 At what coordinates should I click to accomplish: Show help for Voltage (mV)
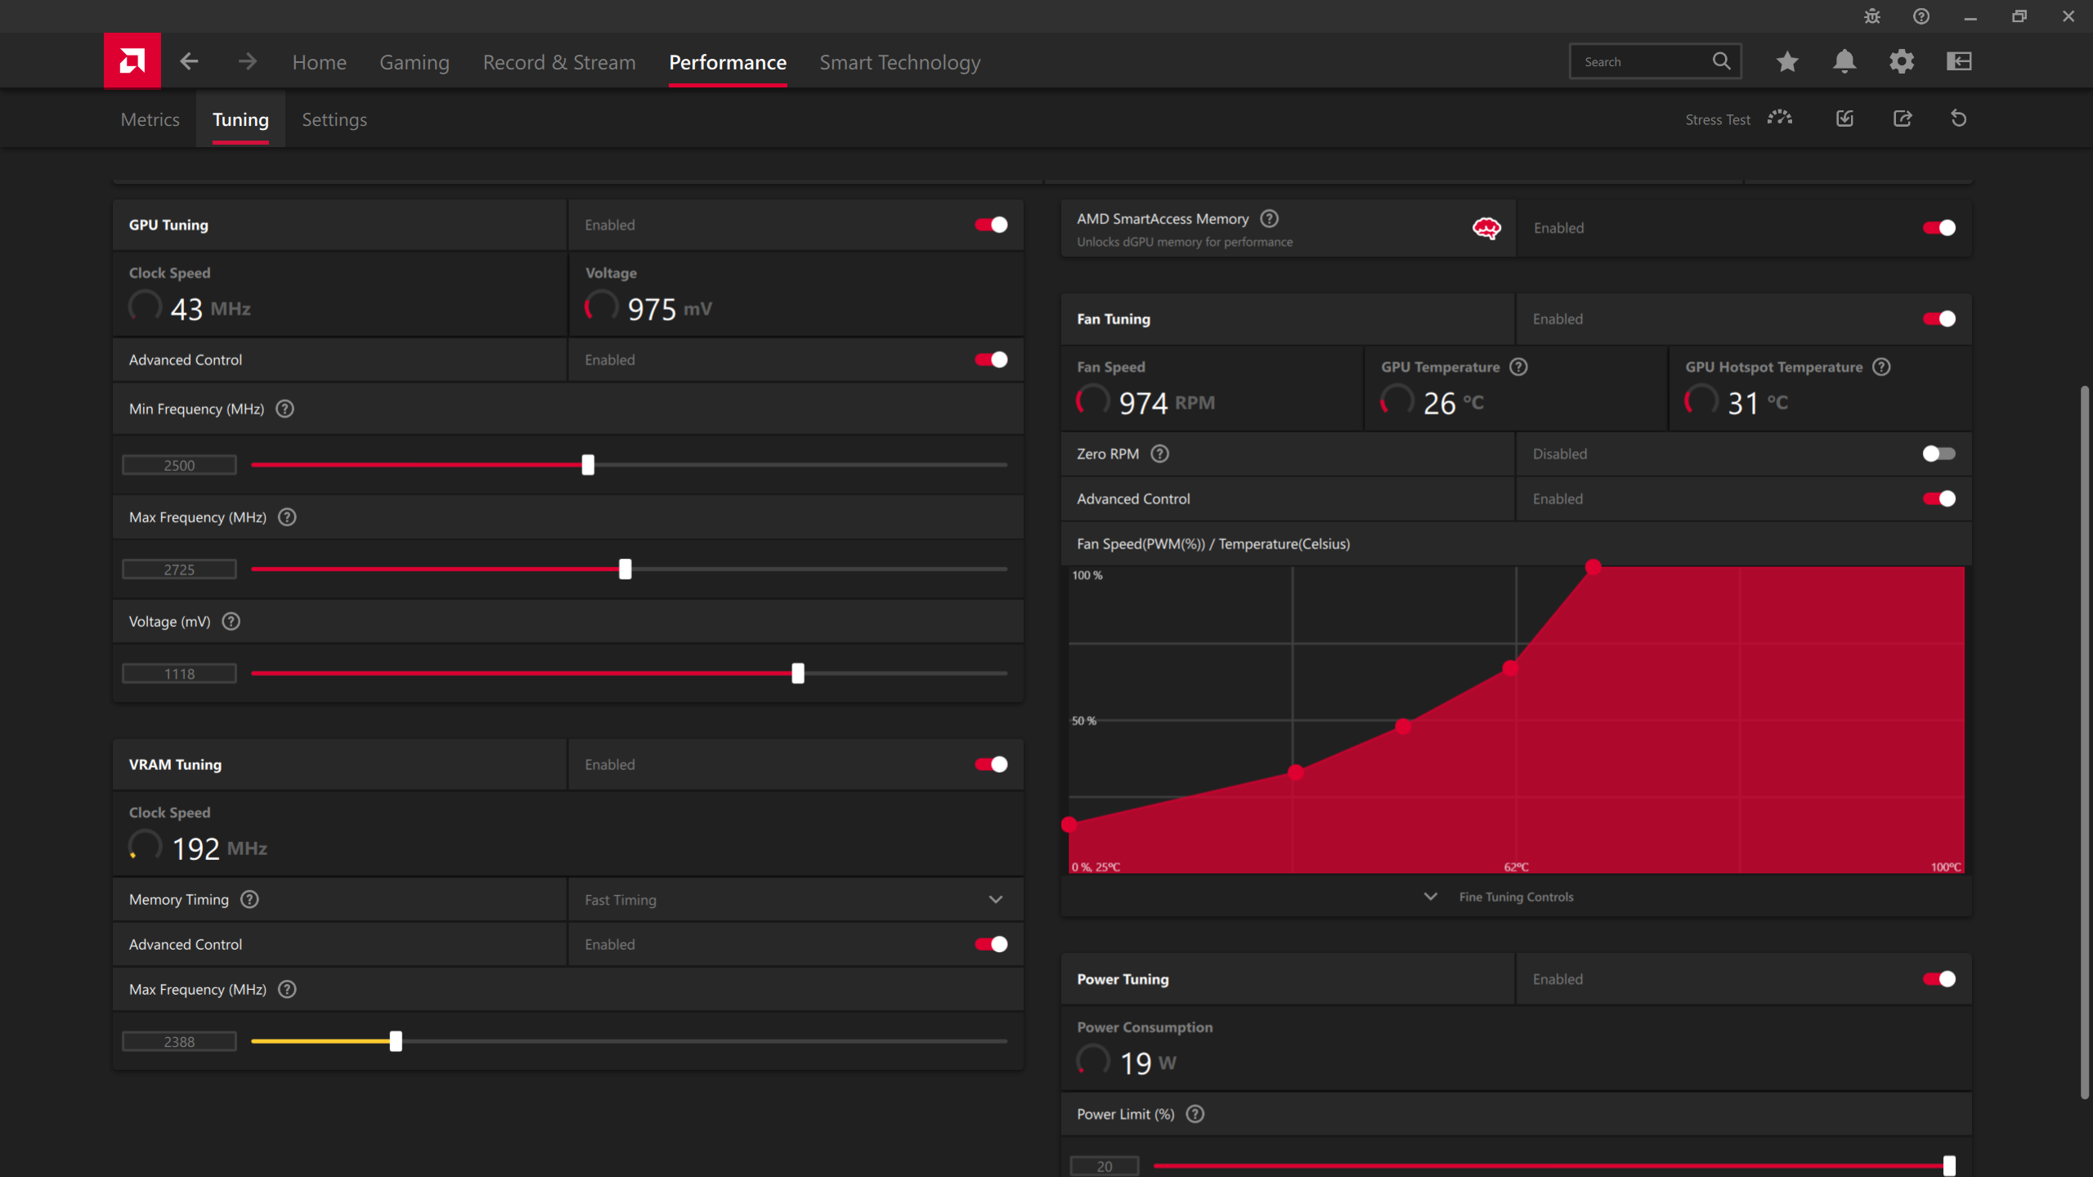point(231,621)
